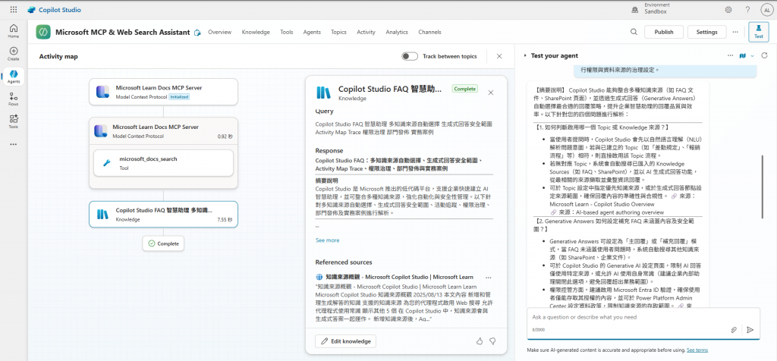Open the AL account avatar
This screenshot has width=777, height=361.
click(x=766, y=9)
